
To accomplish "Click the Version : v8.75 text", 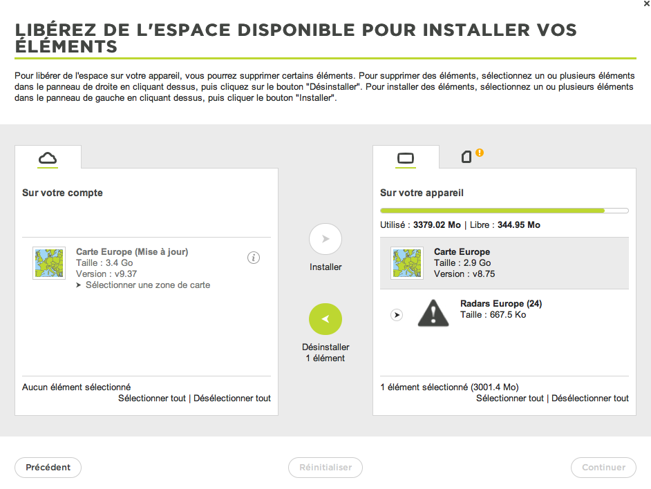I will point(464,274).
